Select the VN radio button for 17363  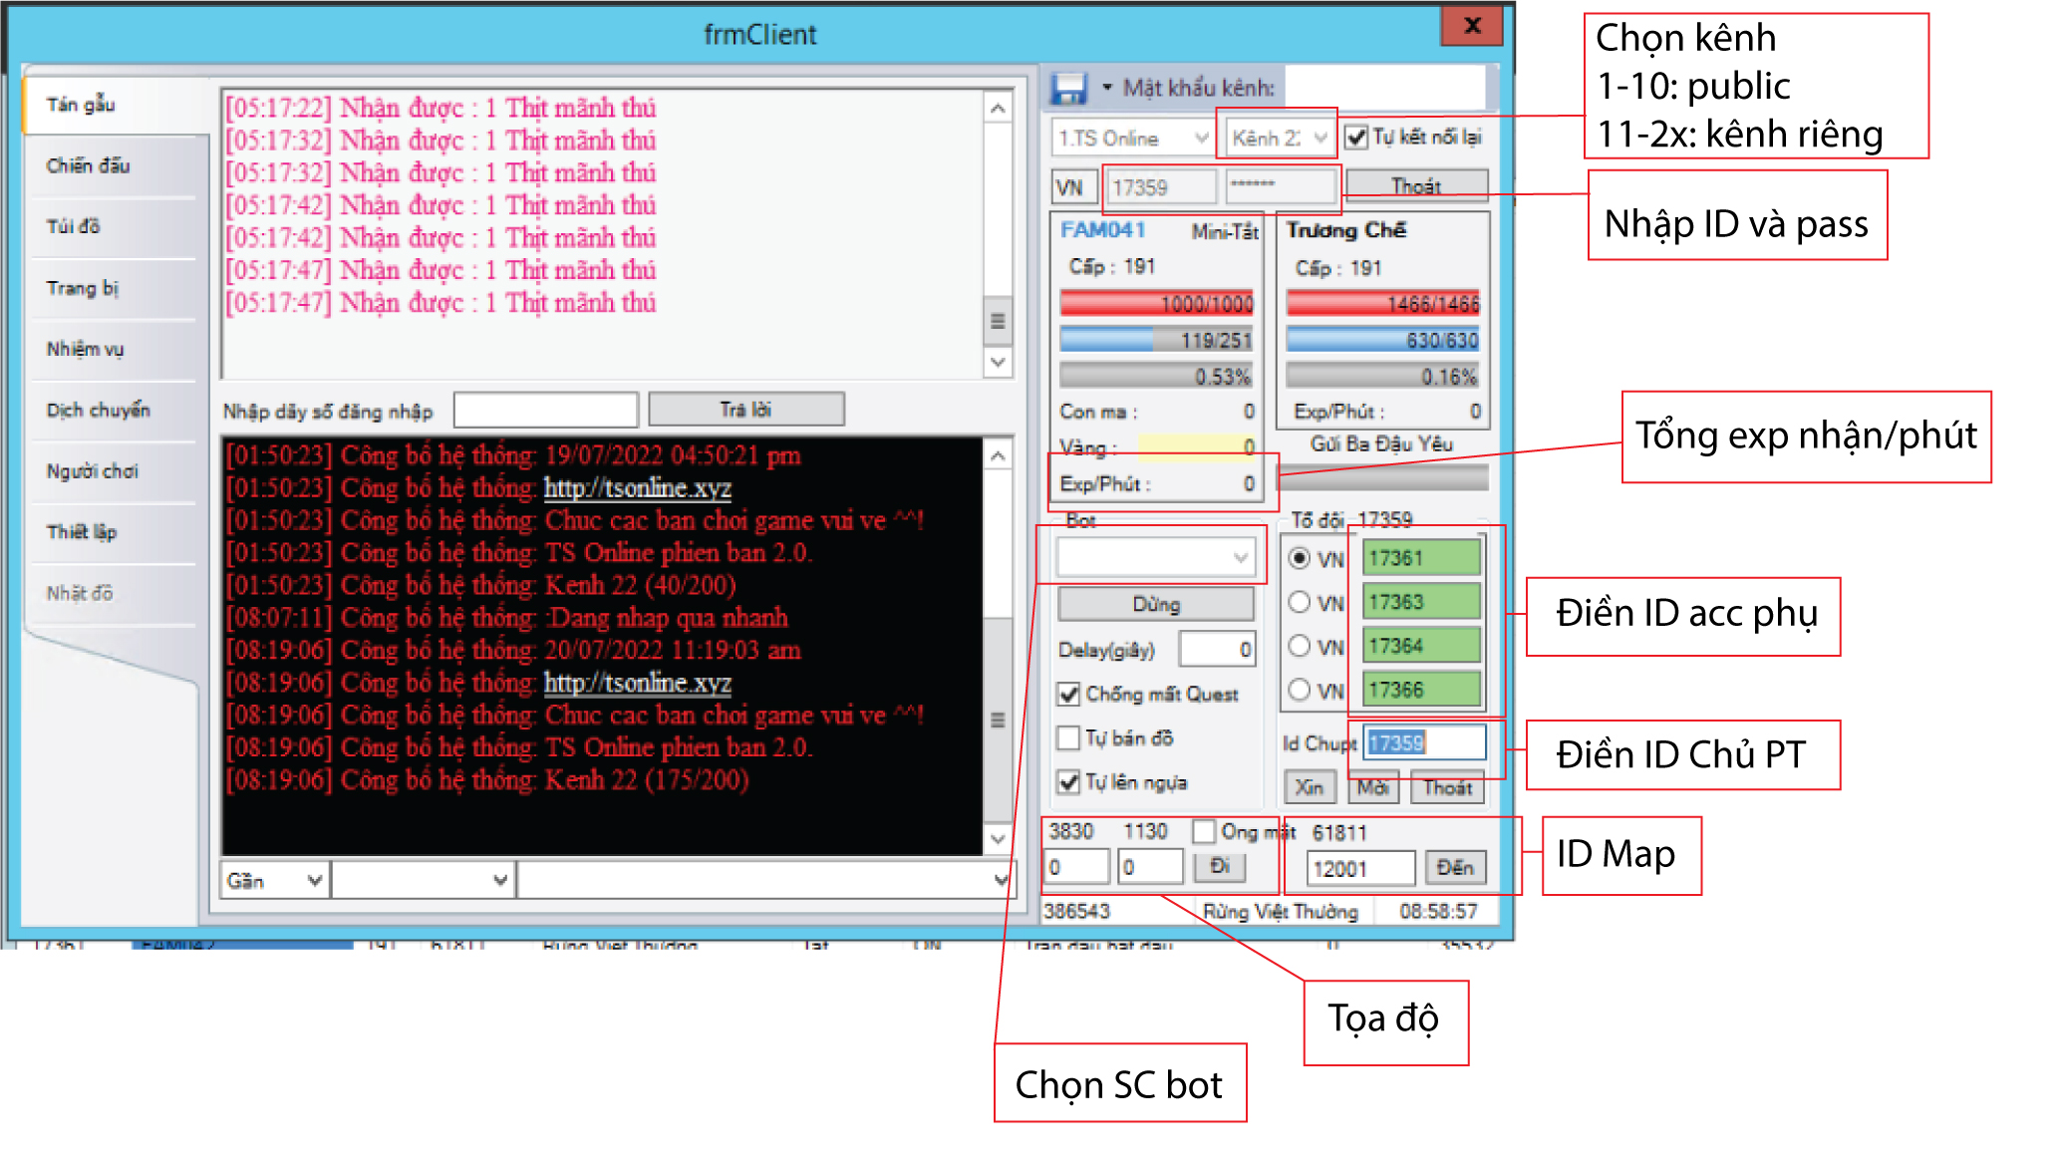tap(1299, 602)
